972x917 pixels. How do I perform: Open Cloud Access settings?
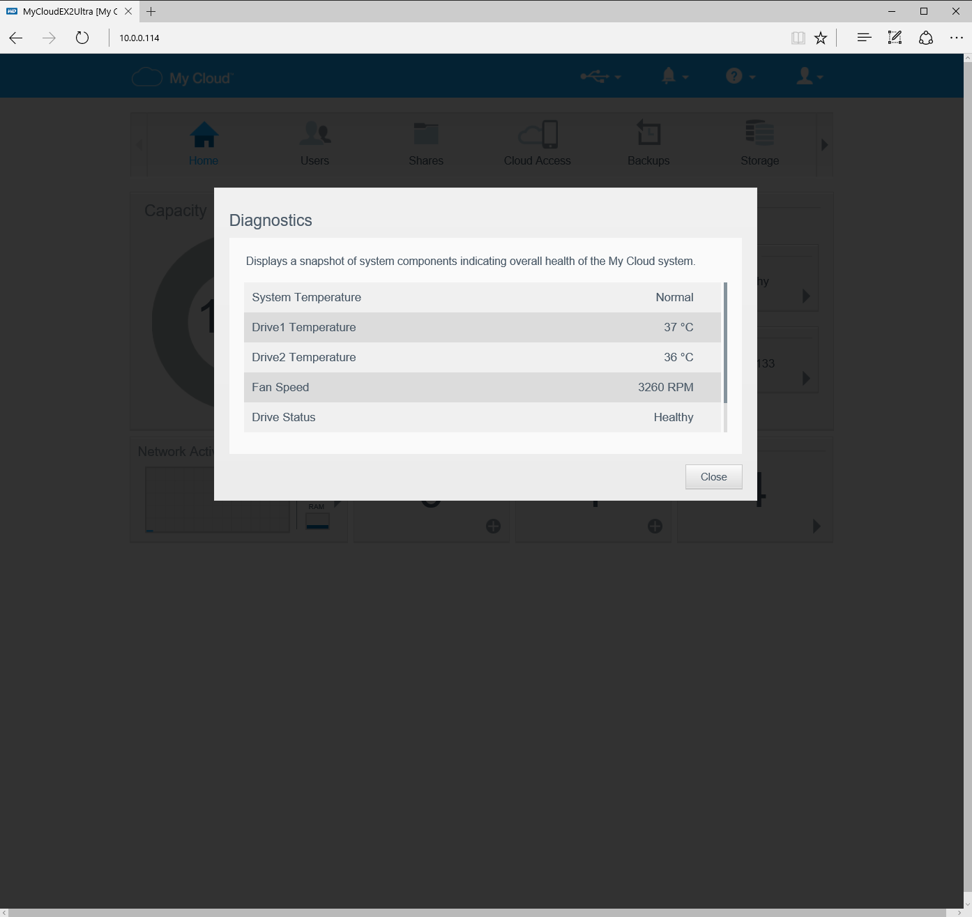538,144
